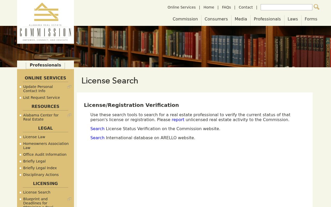Open the Forms menu
Image resolution: width=331 pixels, height=207 pixels.
tap(311, 19)
